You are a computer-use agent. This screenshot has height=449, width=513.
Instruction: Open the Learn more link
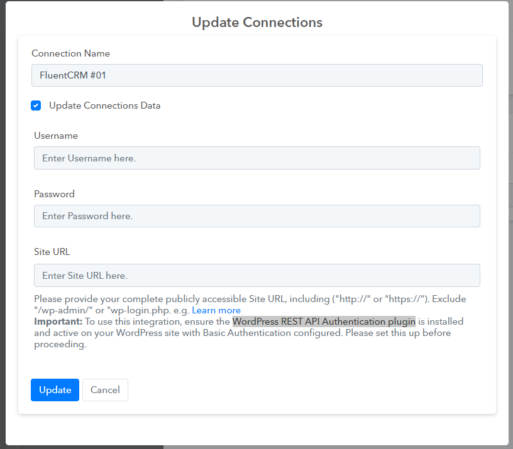pos(216,310)
